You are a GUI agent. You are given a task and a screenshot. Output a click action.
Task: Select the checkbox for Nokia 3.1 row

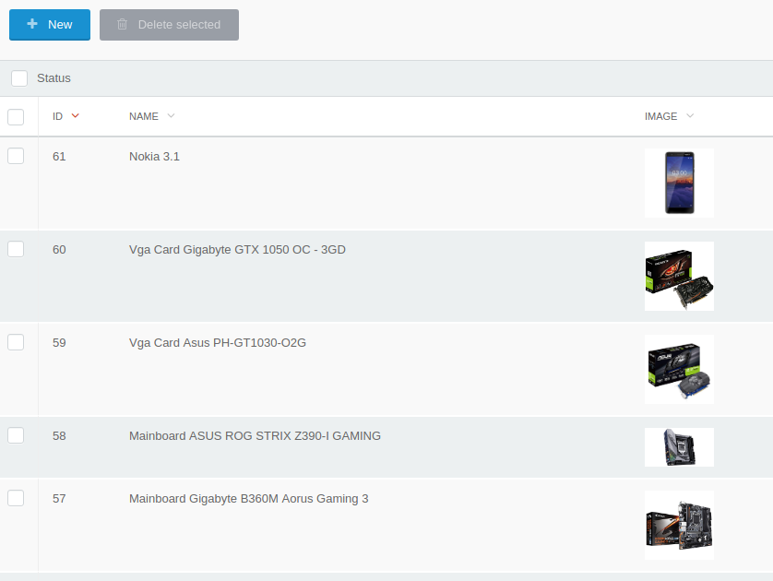click(16, 156)
